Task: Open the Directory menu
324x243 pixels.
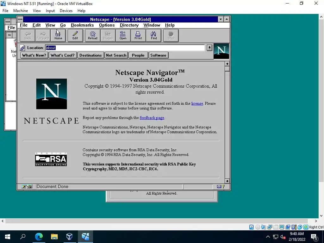Action: click(129, 25)
